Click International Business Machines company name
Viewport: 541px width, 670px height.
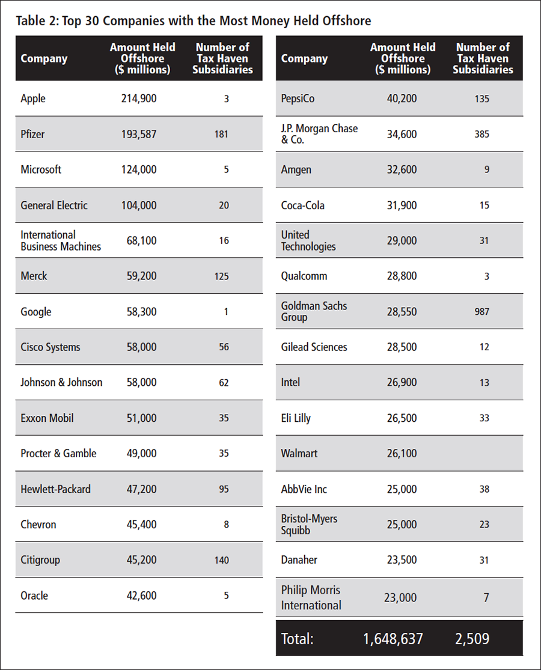pos(61,240)
